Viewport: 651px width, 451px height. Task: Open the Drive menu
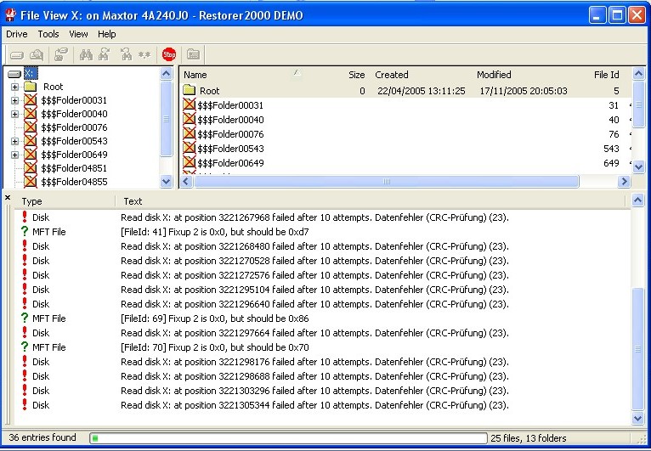pyautogui.click(x=17, y=34)
